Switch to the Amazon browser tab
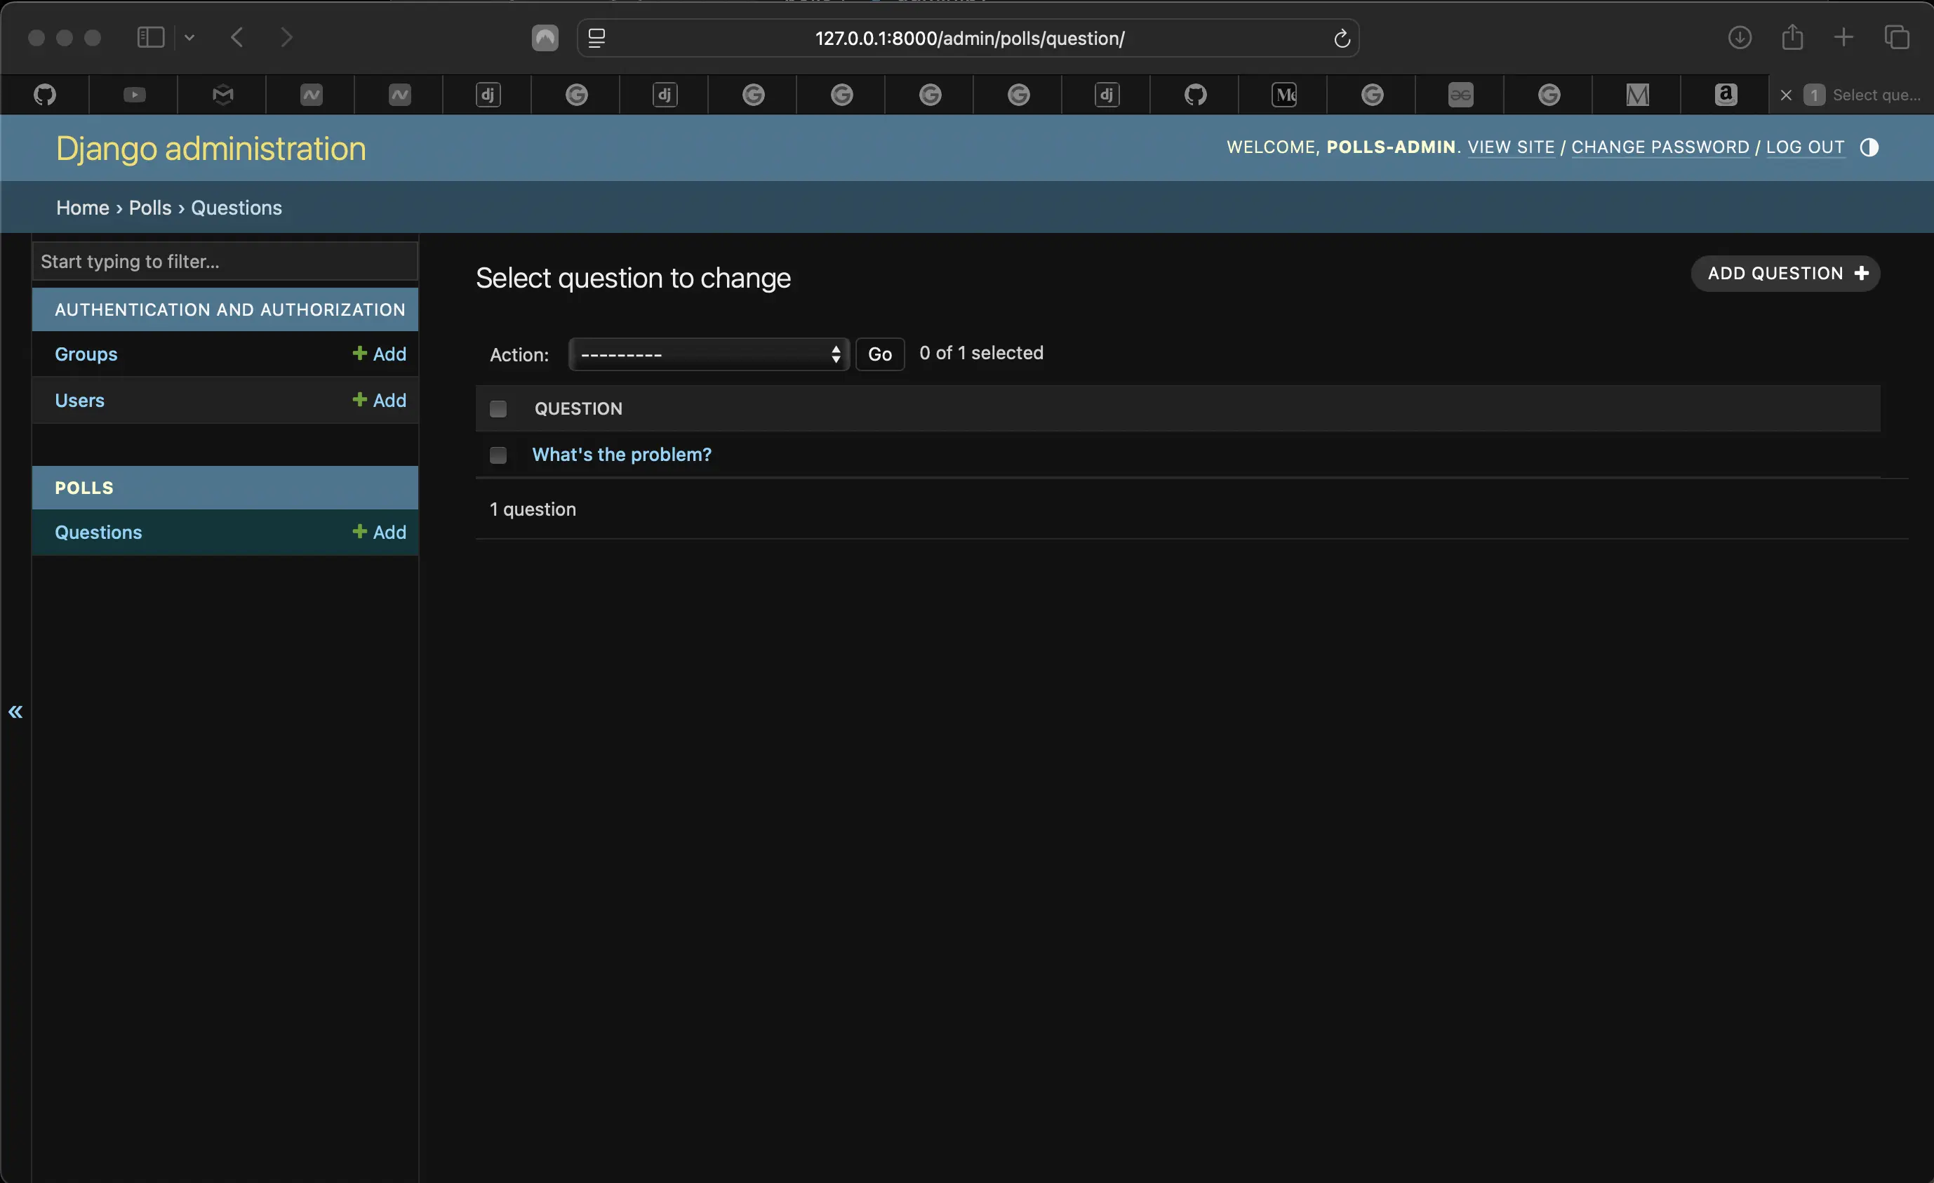Viewport: 1934px width, 1183px height. coord(1725,95)
